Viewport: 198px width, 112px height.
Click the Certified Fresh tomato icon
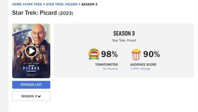(x=94, y=54)
